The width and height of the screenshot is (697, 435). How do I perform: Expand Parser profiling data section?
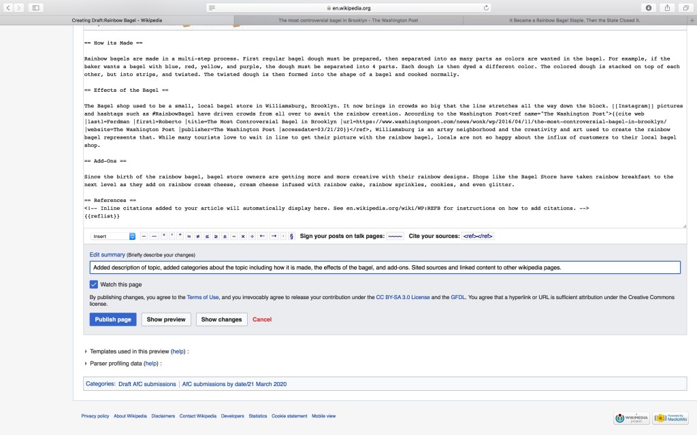[x=86, y=364]
